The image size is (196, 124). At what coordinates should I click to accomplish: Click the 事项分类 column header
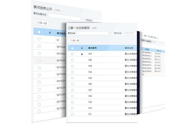click(129, 48)
